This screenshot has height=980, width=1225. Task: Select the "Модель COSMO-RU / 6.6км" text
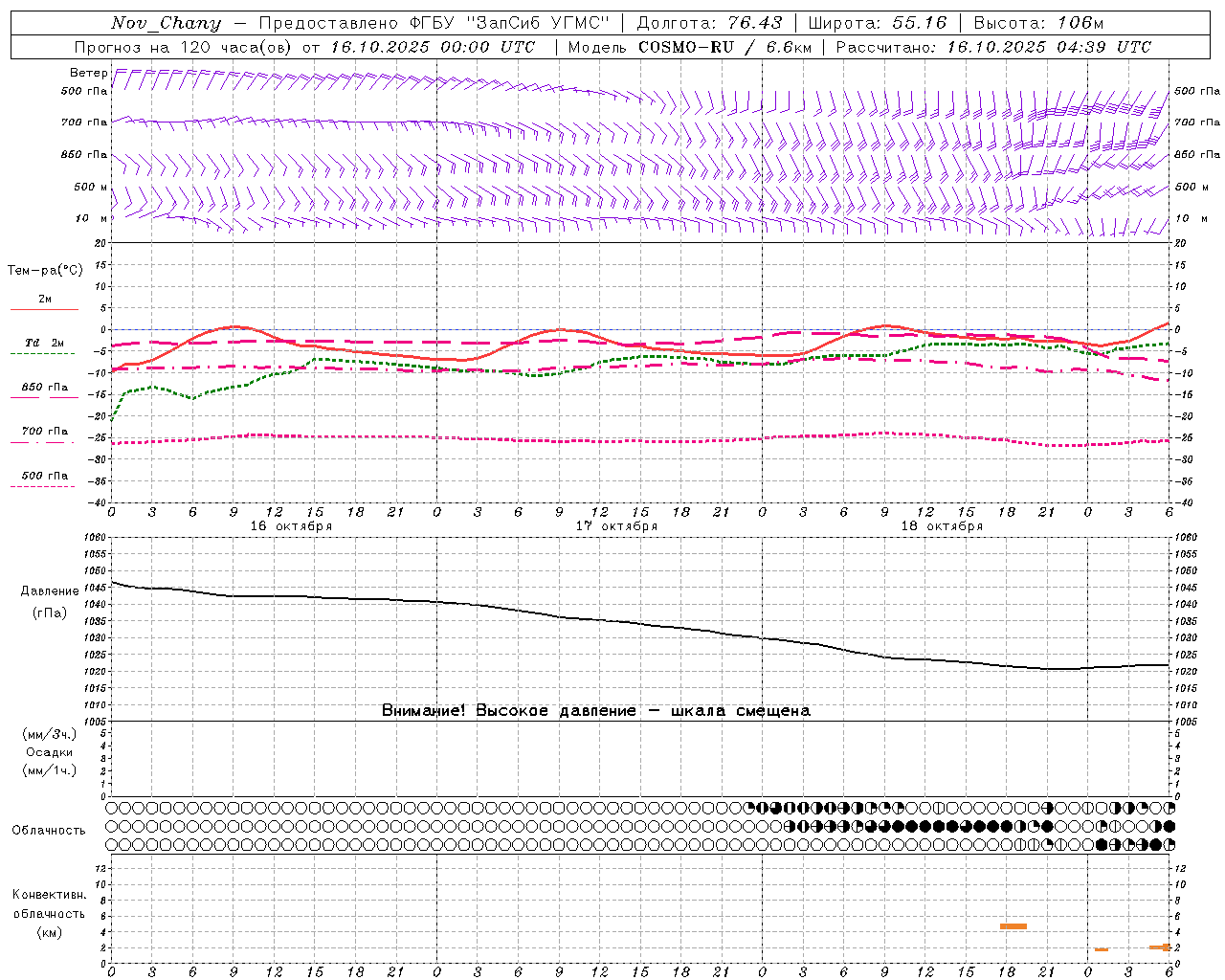(690, 47)
